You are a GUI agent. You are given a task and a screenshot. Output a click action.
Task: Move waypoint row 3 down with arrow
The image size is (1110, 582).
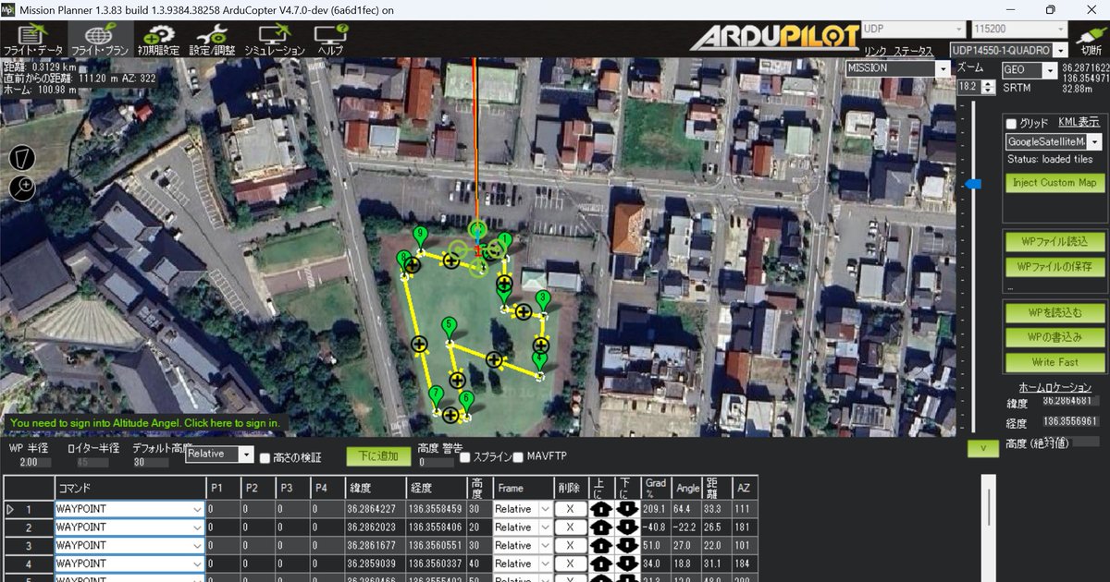click(x=626, y=546)
